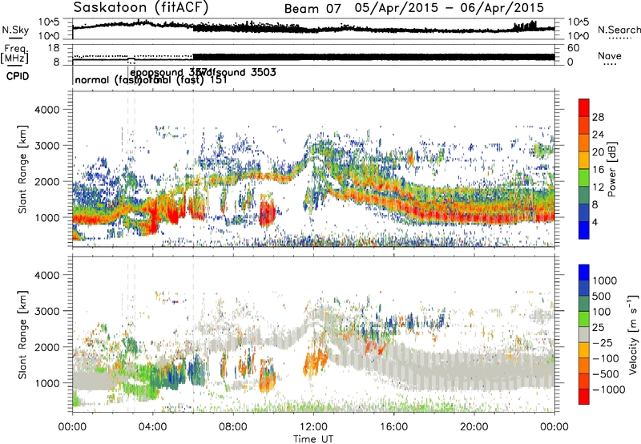The image size is (641, 444).
Task: Click the '1000' tick on Velocity scale
Action: [605, 281]
